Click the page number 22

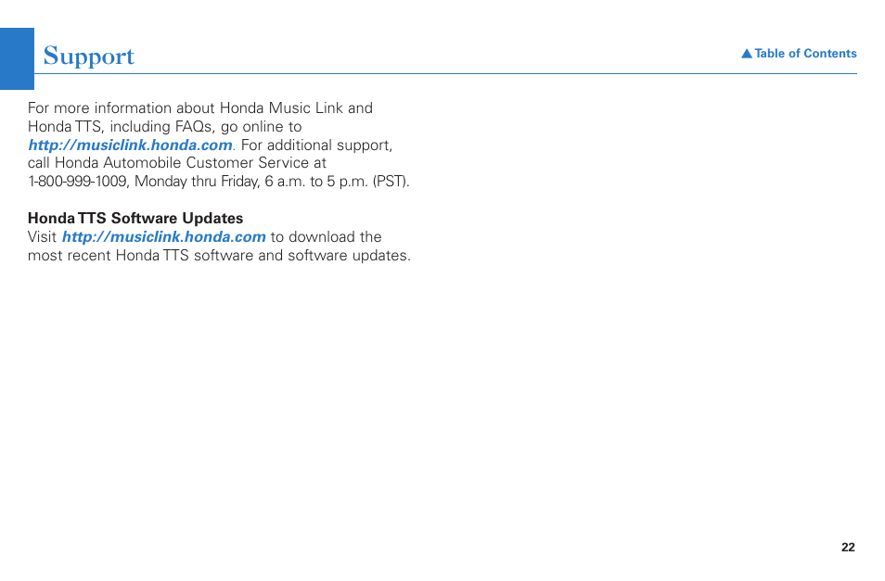[x=848, y=548]
